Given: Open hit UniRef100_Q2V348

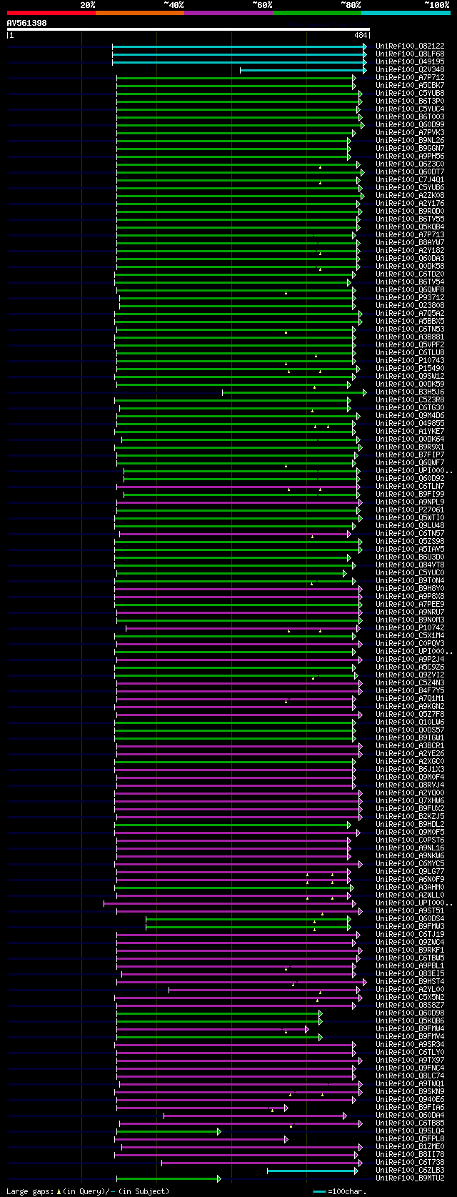Looking at the screenshot, I should pos(410,69).
